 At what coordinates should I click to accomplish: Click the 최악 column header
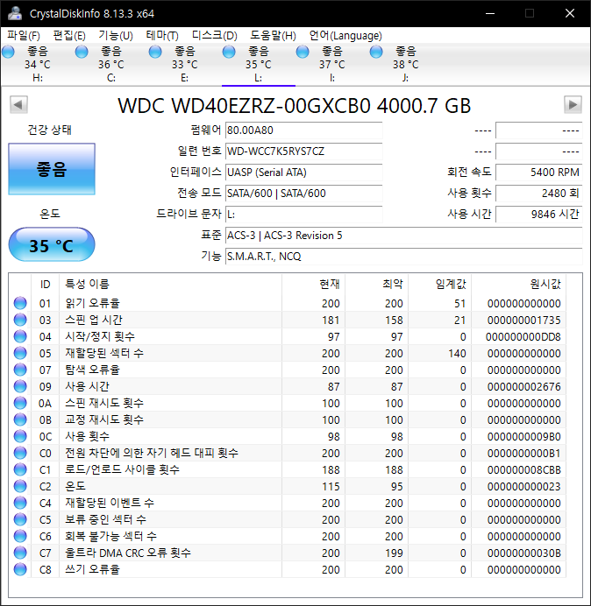click(x=376, y=284)
